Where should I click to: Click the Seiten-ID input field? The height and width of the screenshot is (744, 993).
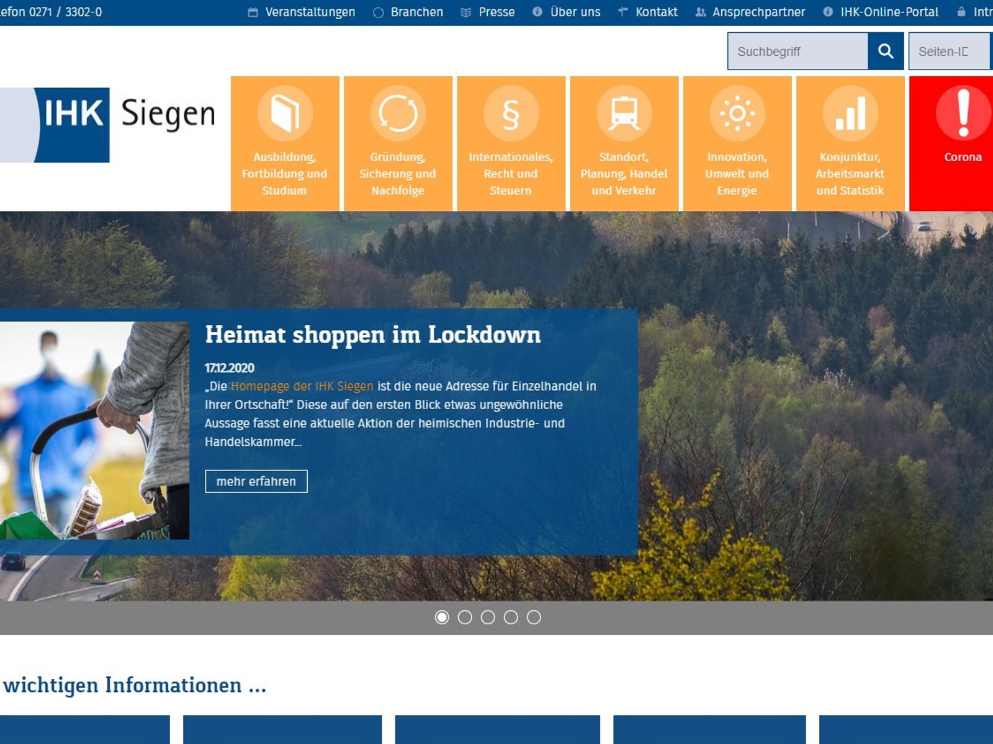point(950,51)
